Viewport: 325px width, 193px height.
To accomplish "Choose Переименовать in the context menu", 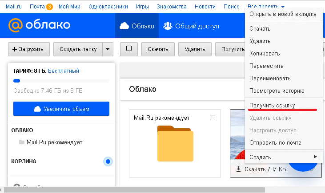I will pyautogui.click(x=284, y=78).
